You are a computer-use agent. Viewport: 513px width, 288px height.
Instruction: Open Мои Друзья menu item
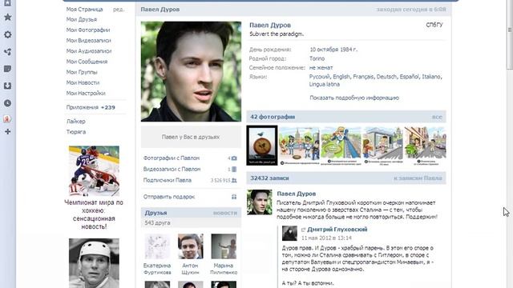pos(82,19)
